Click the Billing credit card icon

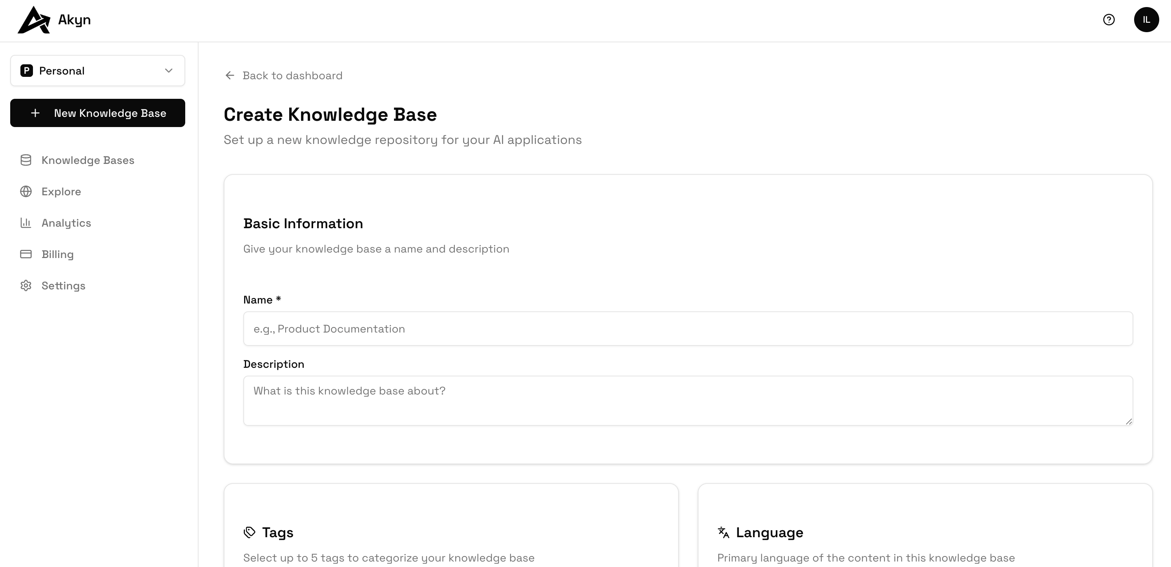26,254
